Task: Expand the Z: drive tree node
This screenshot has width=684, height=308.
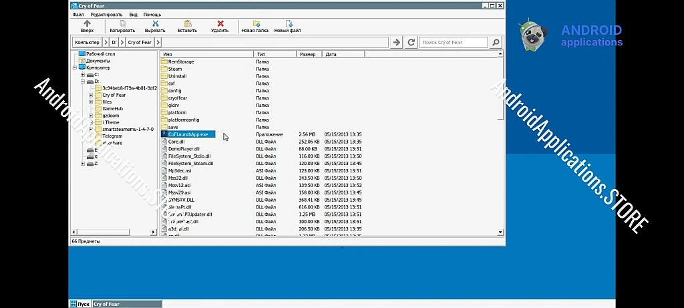Action: (83, 163)
